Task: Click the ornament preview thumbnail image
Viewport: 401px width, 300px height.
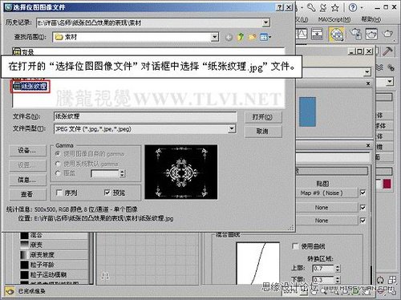Action: (x=181, y=172)
